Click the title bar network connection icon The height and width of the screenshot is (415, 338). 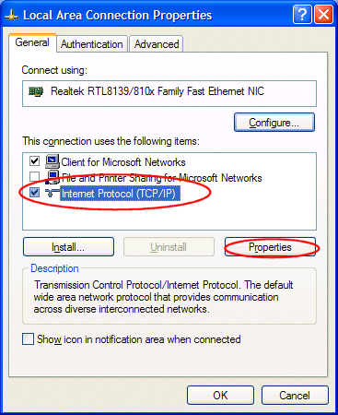12,16
